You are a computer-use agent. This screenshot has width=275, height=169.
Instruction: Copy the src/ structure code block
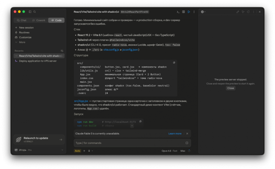pyautogui.click(x=174, y=63)
